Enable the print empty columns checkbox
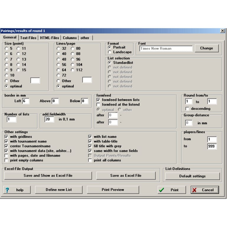 point(6,160)
